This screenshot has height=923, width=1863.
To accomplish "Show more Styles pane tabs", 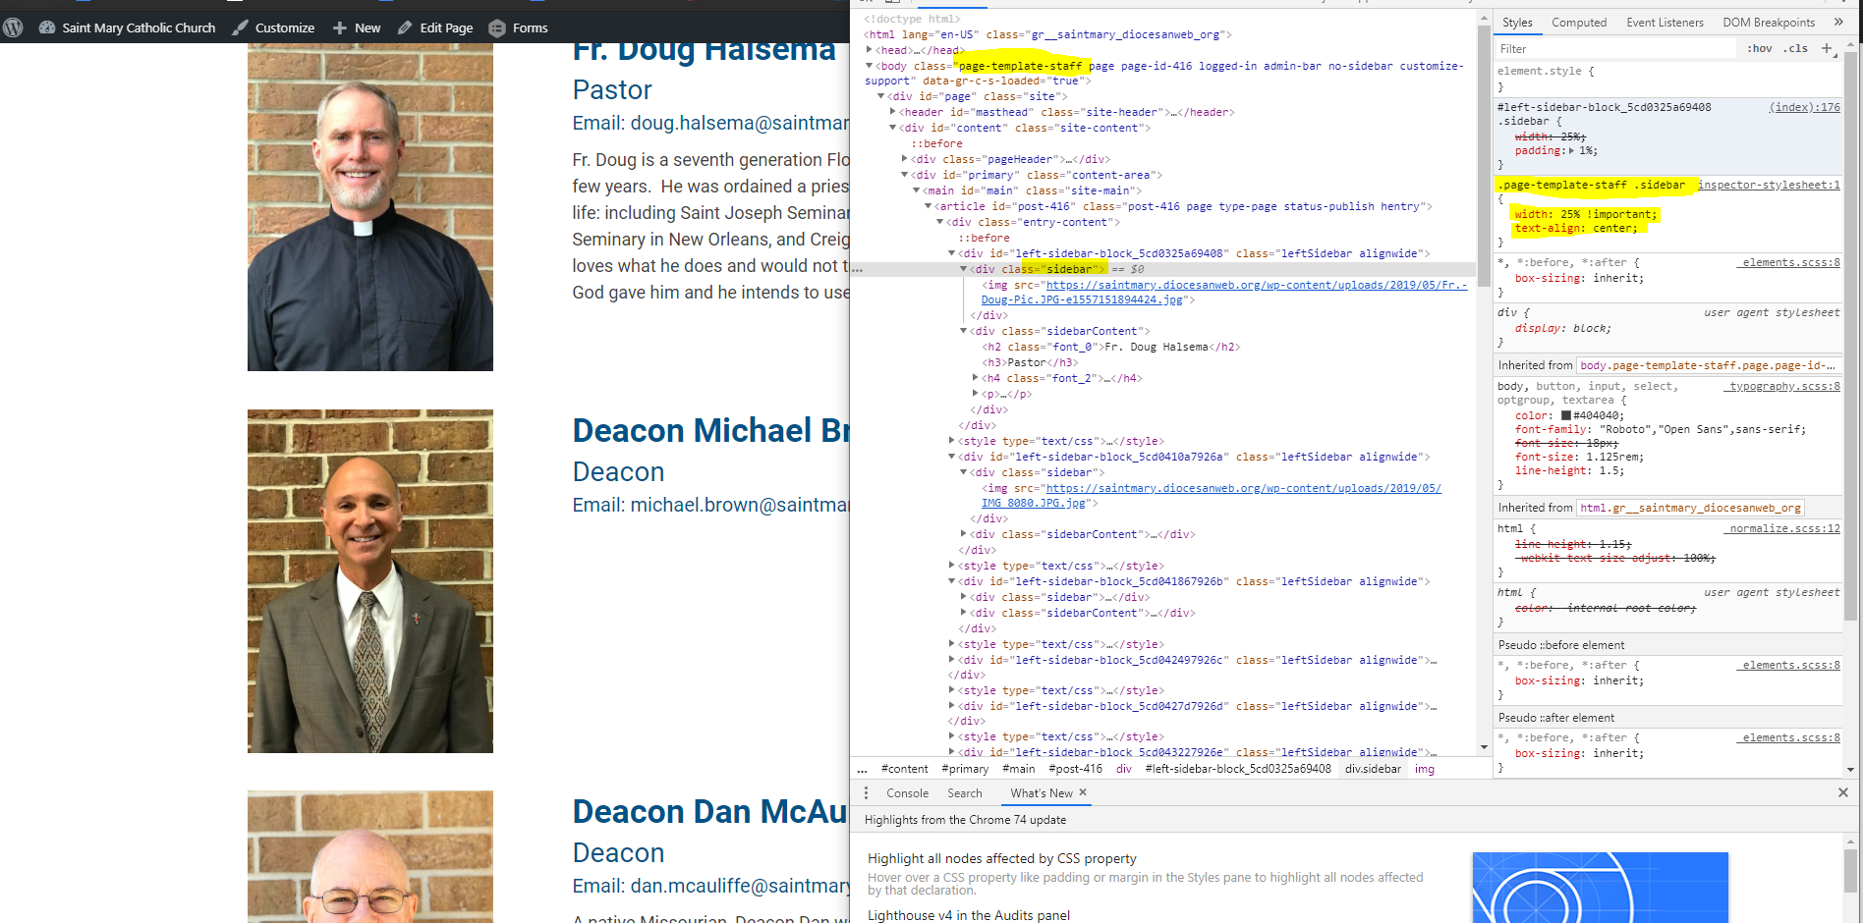I will click(1838, 22).
